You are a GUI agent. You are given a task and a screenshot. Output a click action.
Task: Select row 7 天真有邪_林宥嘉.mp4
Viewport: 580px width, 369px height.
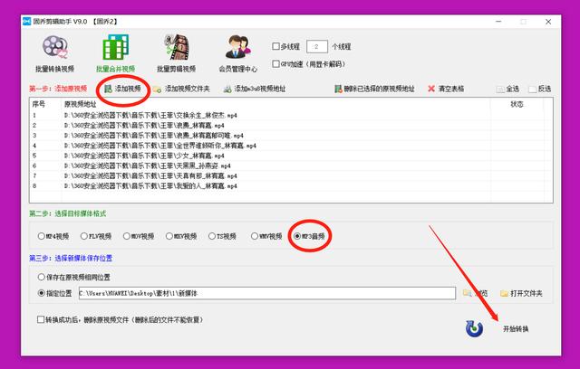point(291,175)
